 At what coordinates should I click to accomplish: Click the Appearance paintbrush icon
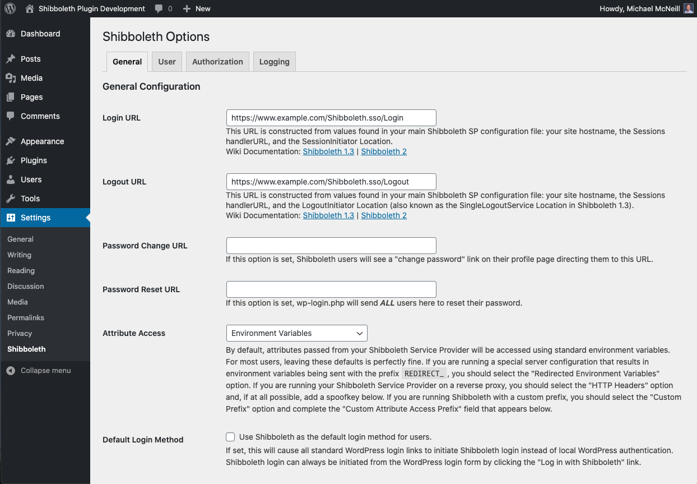tap(11, 141)
